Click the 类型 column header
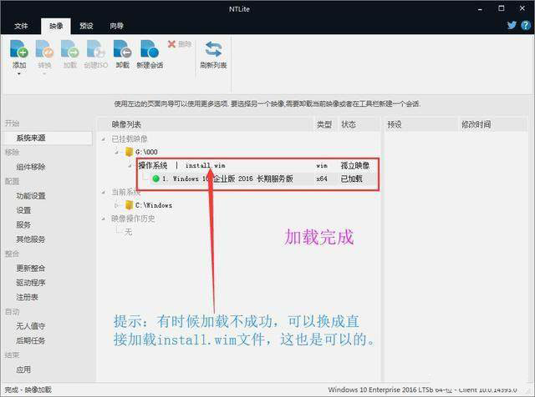Screen dimensions: 535x397 point(324,124)
